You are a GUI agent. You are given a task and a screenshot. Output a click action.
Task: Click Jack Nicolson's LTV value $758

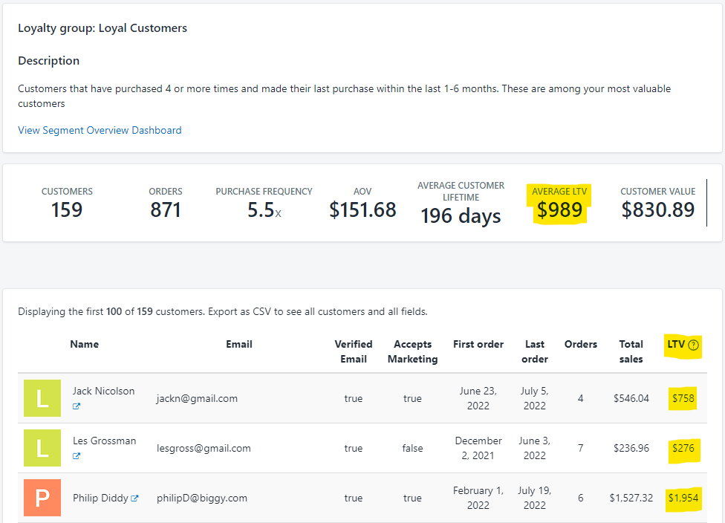coord(683,398)
